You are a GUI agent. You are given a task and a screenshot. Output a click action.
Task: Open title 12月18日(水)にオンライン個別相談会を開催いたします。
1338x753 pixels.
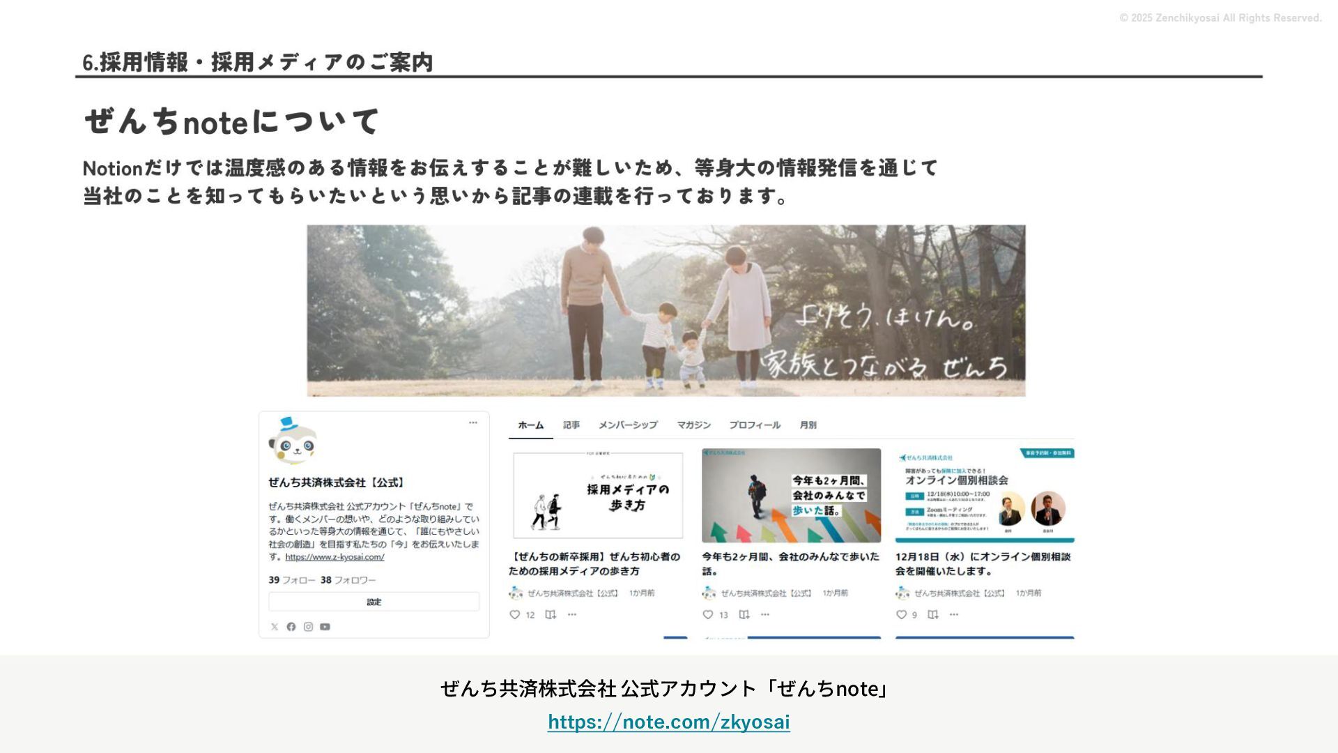[983, 564]
